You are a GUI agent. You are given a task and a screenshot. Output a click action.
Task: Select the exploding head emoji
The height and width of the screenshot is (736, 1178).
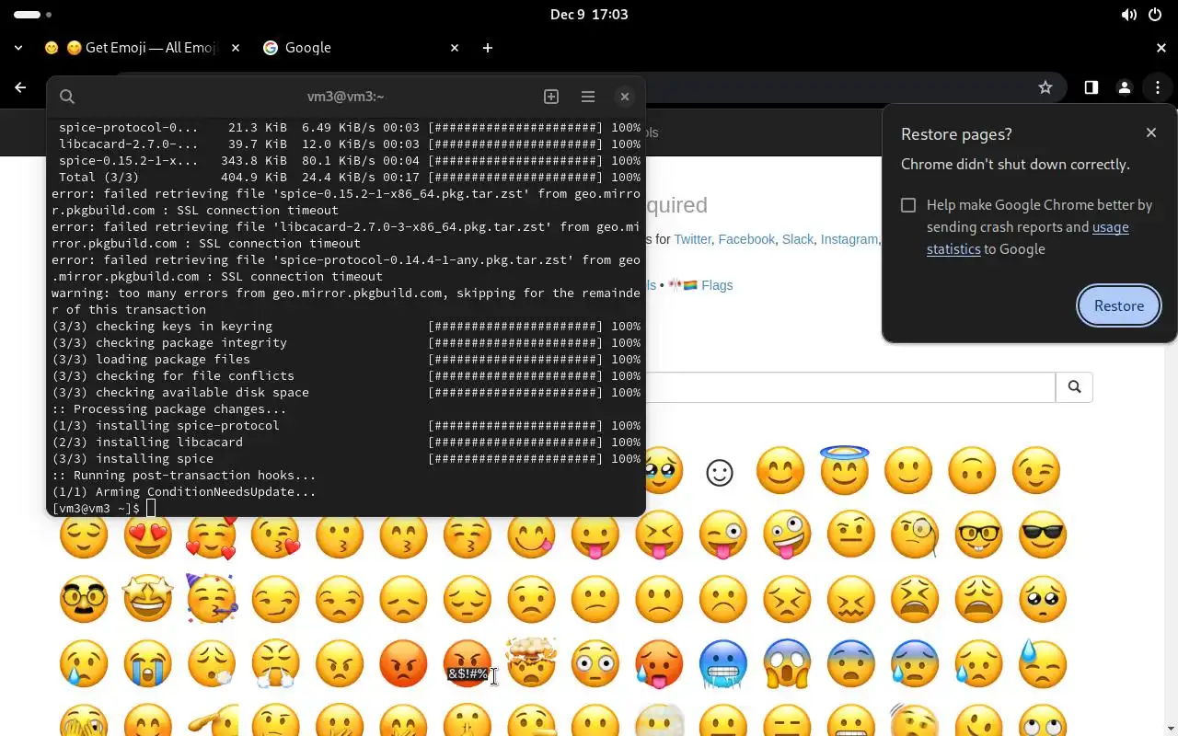coord(531,663)
